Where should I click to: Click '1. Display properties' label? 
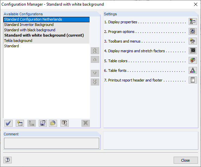[121, 22]
